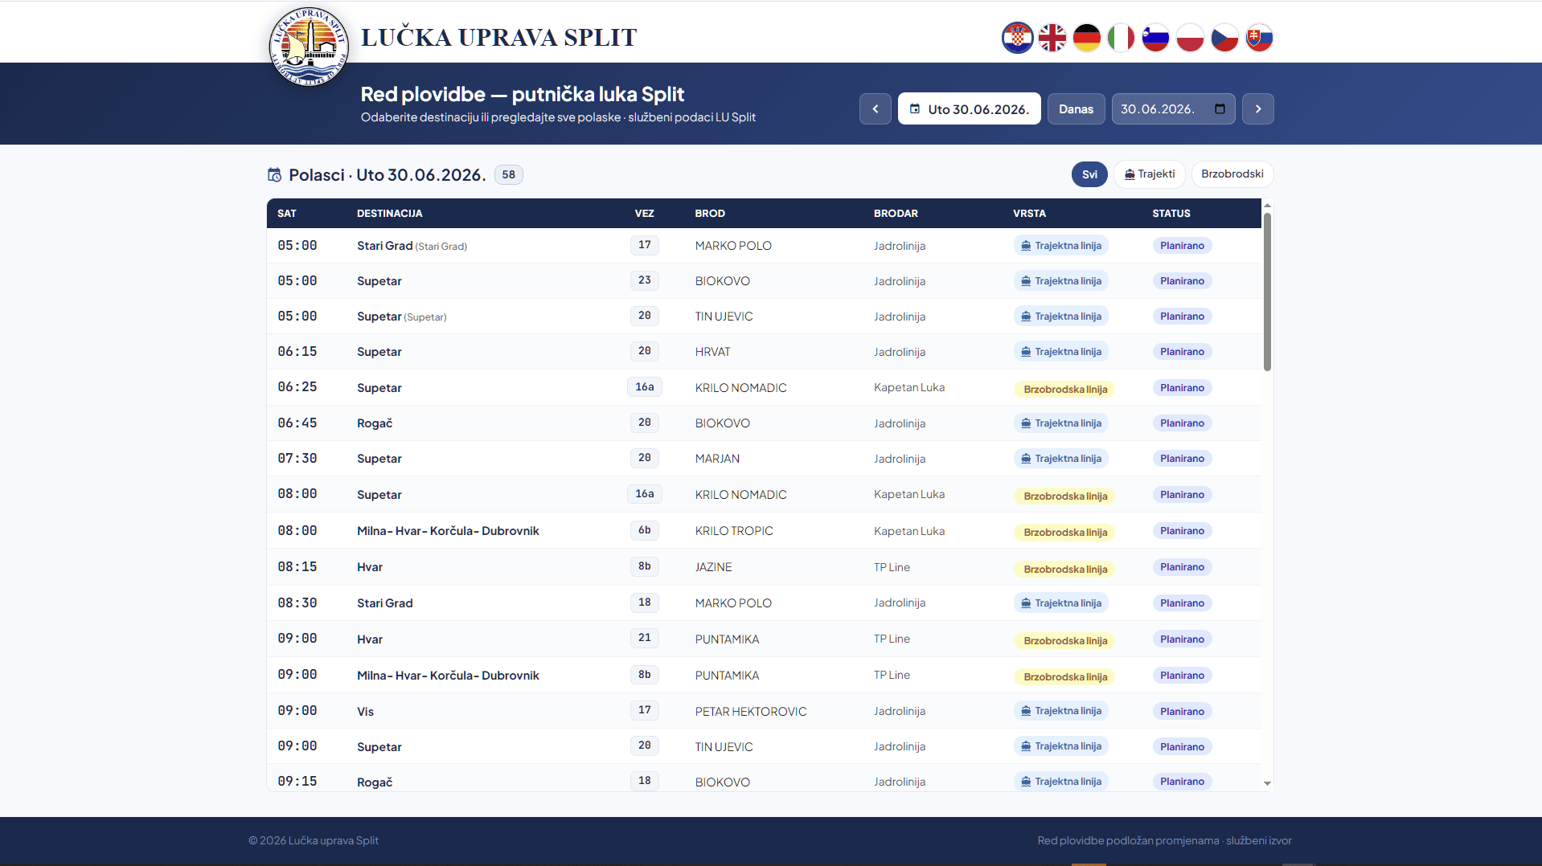Click departure time 08:30

point(297,603)
